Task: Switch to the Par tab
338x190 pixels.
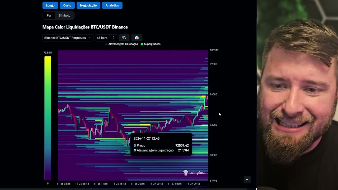Action: point(49,15)
